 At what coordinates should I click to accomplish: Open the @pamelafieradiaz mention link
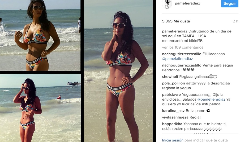pyautogui.click(x=177, y=59)
